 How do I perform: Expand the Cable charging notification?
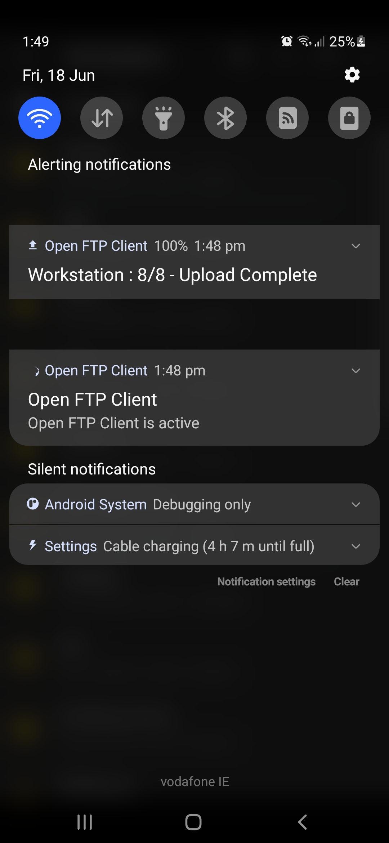356,547
